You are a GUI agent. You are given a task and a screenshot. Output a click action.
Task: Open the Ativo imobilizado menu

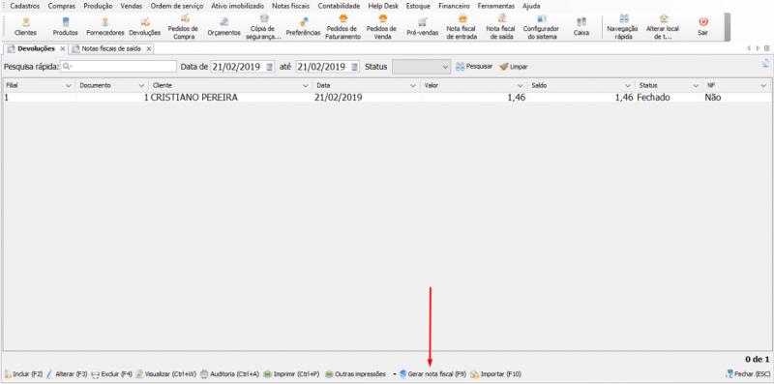[237, 7]
